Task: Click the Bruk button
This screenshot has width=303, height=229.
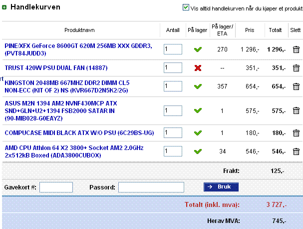Action: 221,187
